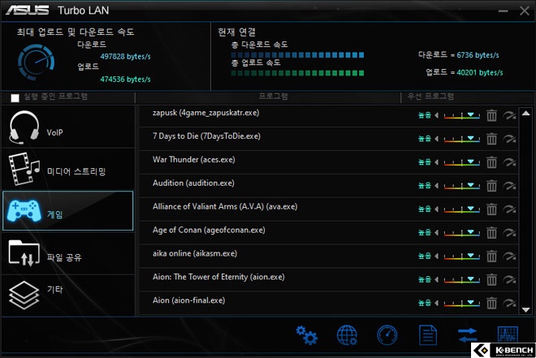Click the speed gauge icon for Age of Conan

pyautogui.click(x=509, y=233)
